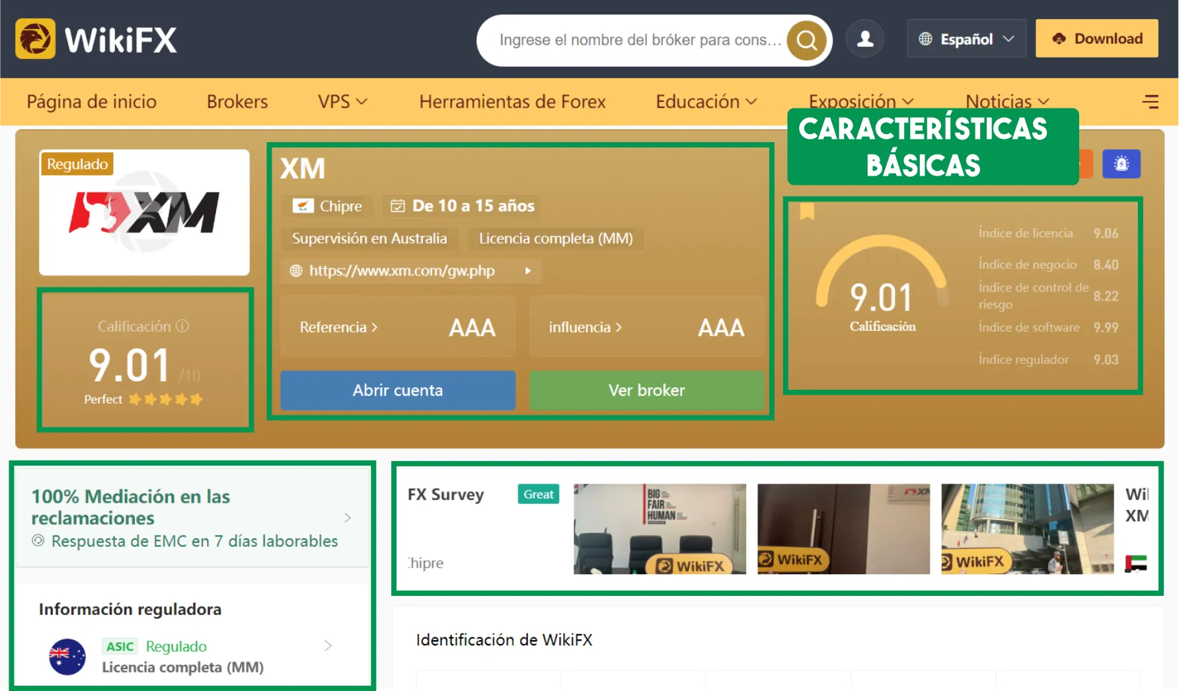Click the Identificación de WikiFX heading
Viewport: 1179px width, 691px height.
pos(504,640)
